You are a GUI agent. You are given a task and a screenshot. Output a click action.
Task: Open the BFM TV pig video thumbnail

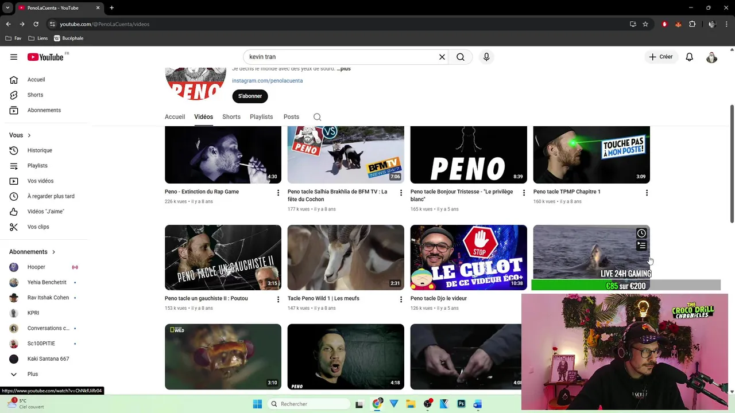[x=346, y=154]
